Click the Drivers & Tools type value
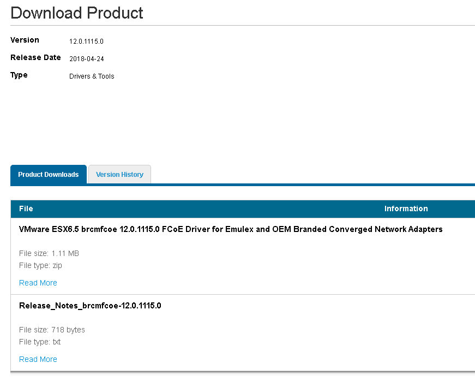The width and height of the screenshot is (475, 381). coord(92,76)
